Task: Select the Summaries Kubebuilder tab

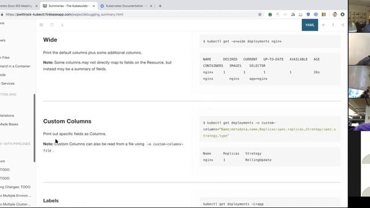Action: pos(69,6)
